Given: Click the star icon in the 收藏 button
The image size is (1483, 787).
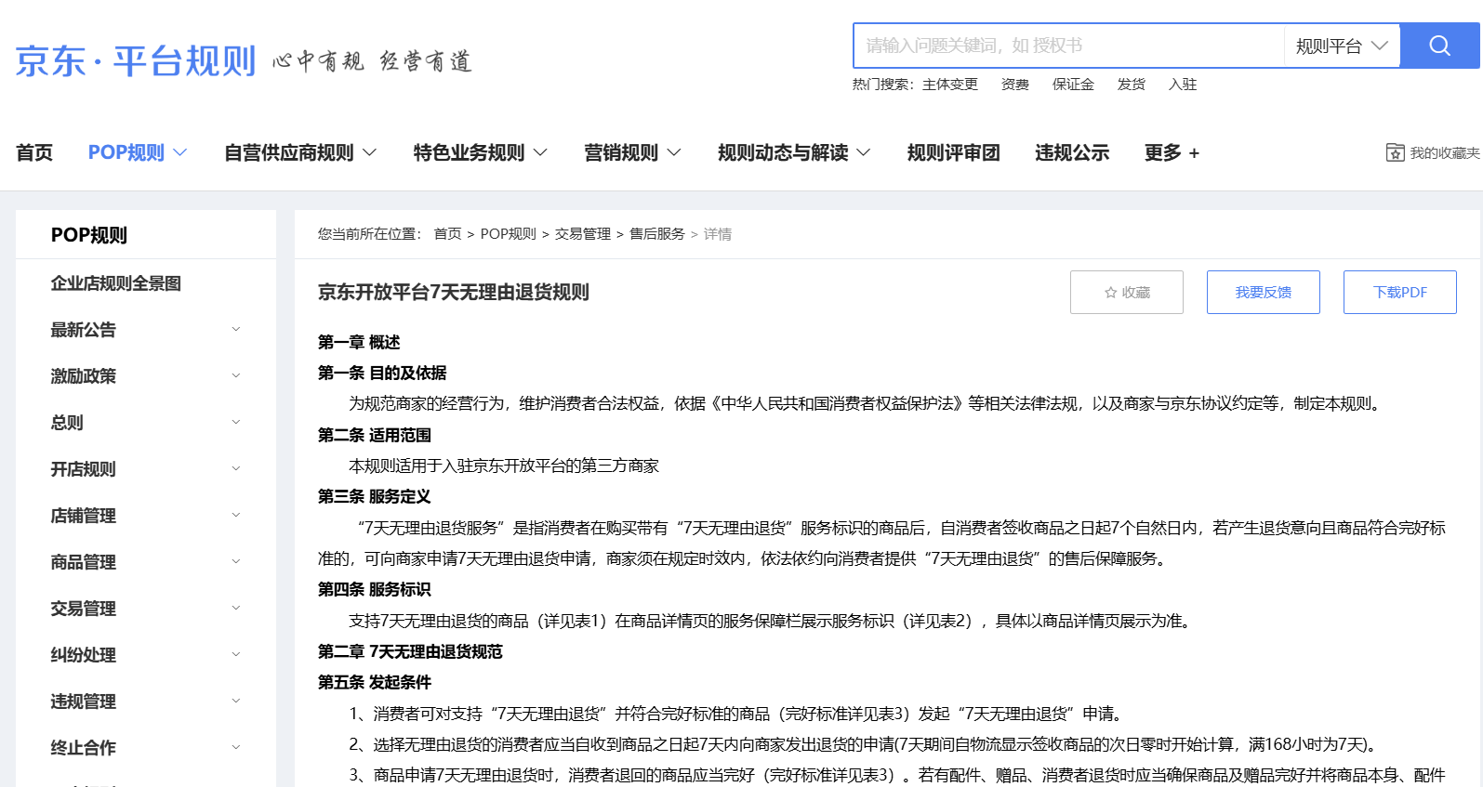Looking at the screenshot, I should (1110, 293).
